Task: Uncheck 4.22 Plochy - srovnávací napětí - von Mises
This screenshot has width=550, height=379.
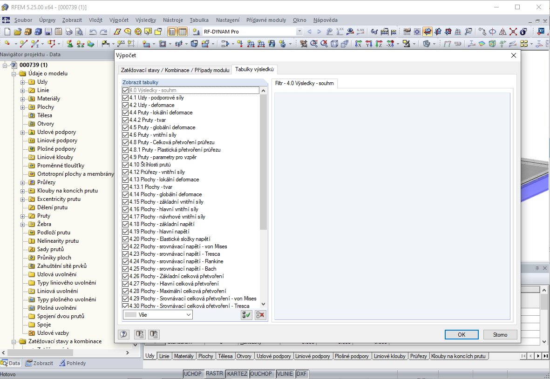Action: coord(126,246)
